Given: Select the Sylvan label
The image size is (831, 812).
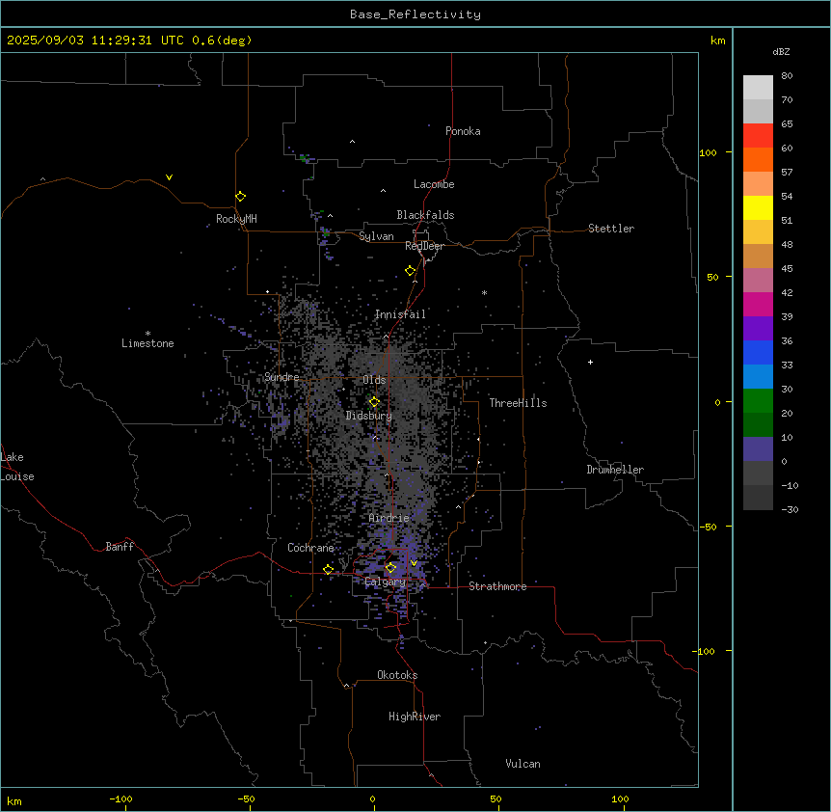Looking at the screenshot, I should (376, 236).
